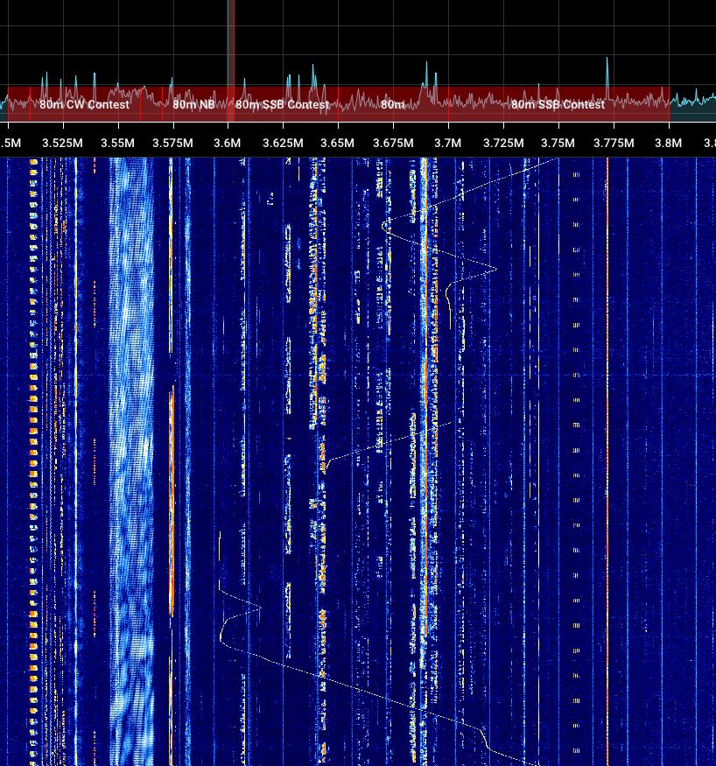Click the 3.7M frequency axis label
The width and height of the screenshot is (716, 766).
448,144
